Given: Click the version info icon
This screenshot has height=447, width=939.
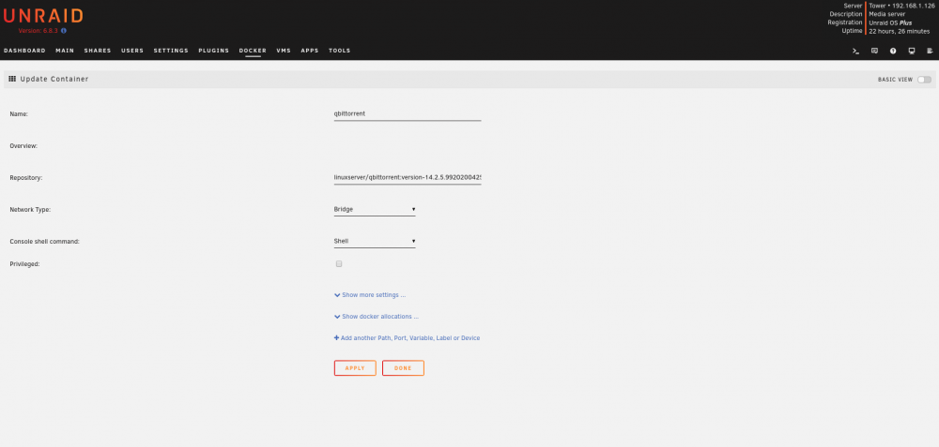Looking at the screenshot, I should point(64,31).
